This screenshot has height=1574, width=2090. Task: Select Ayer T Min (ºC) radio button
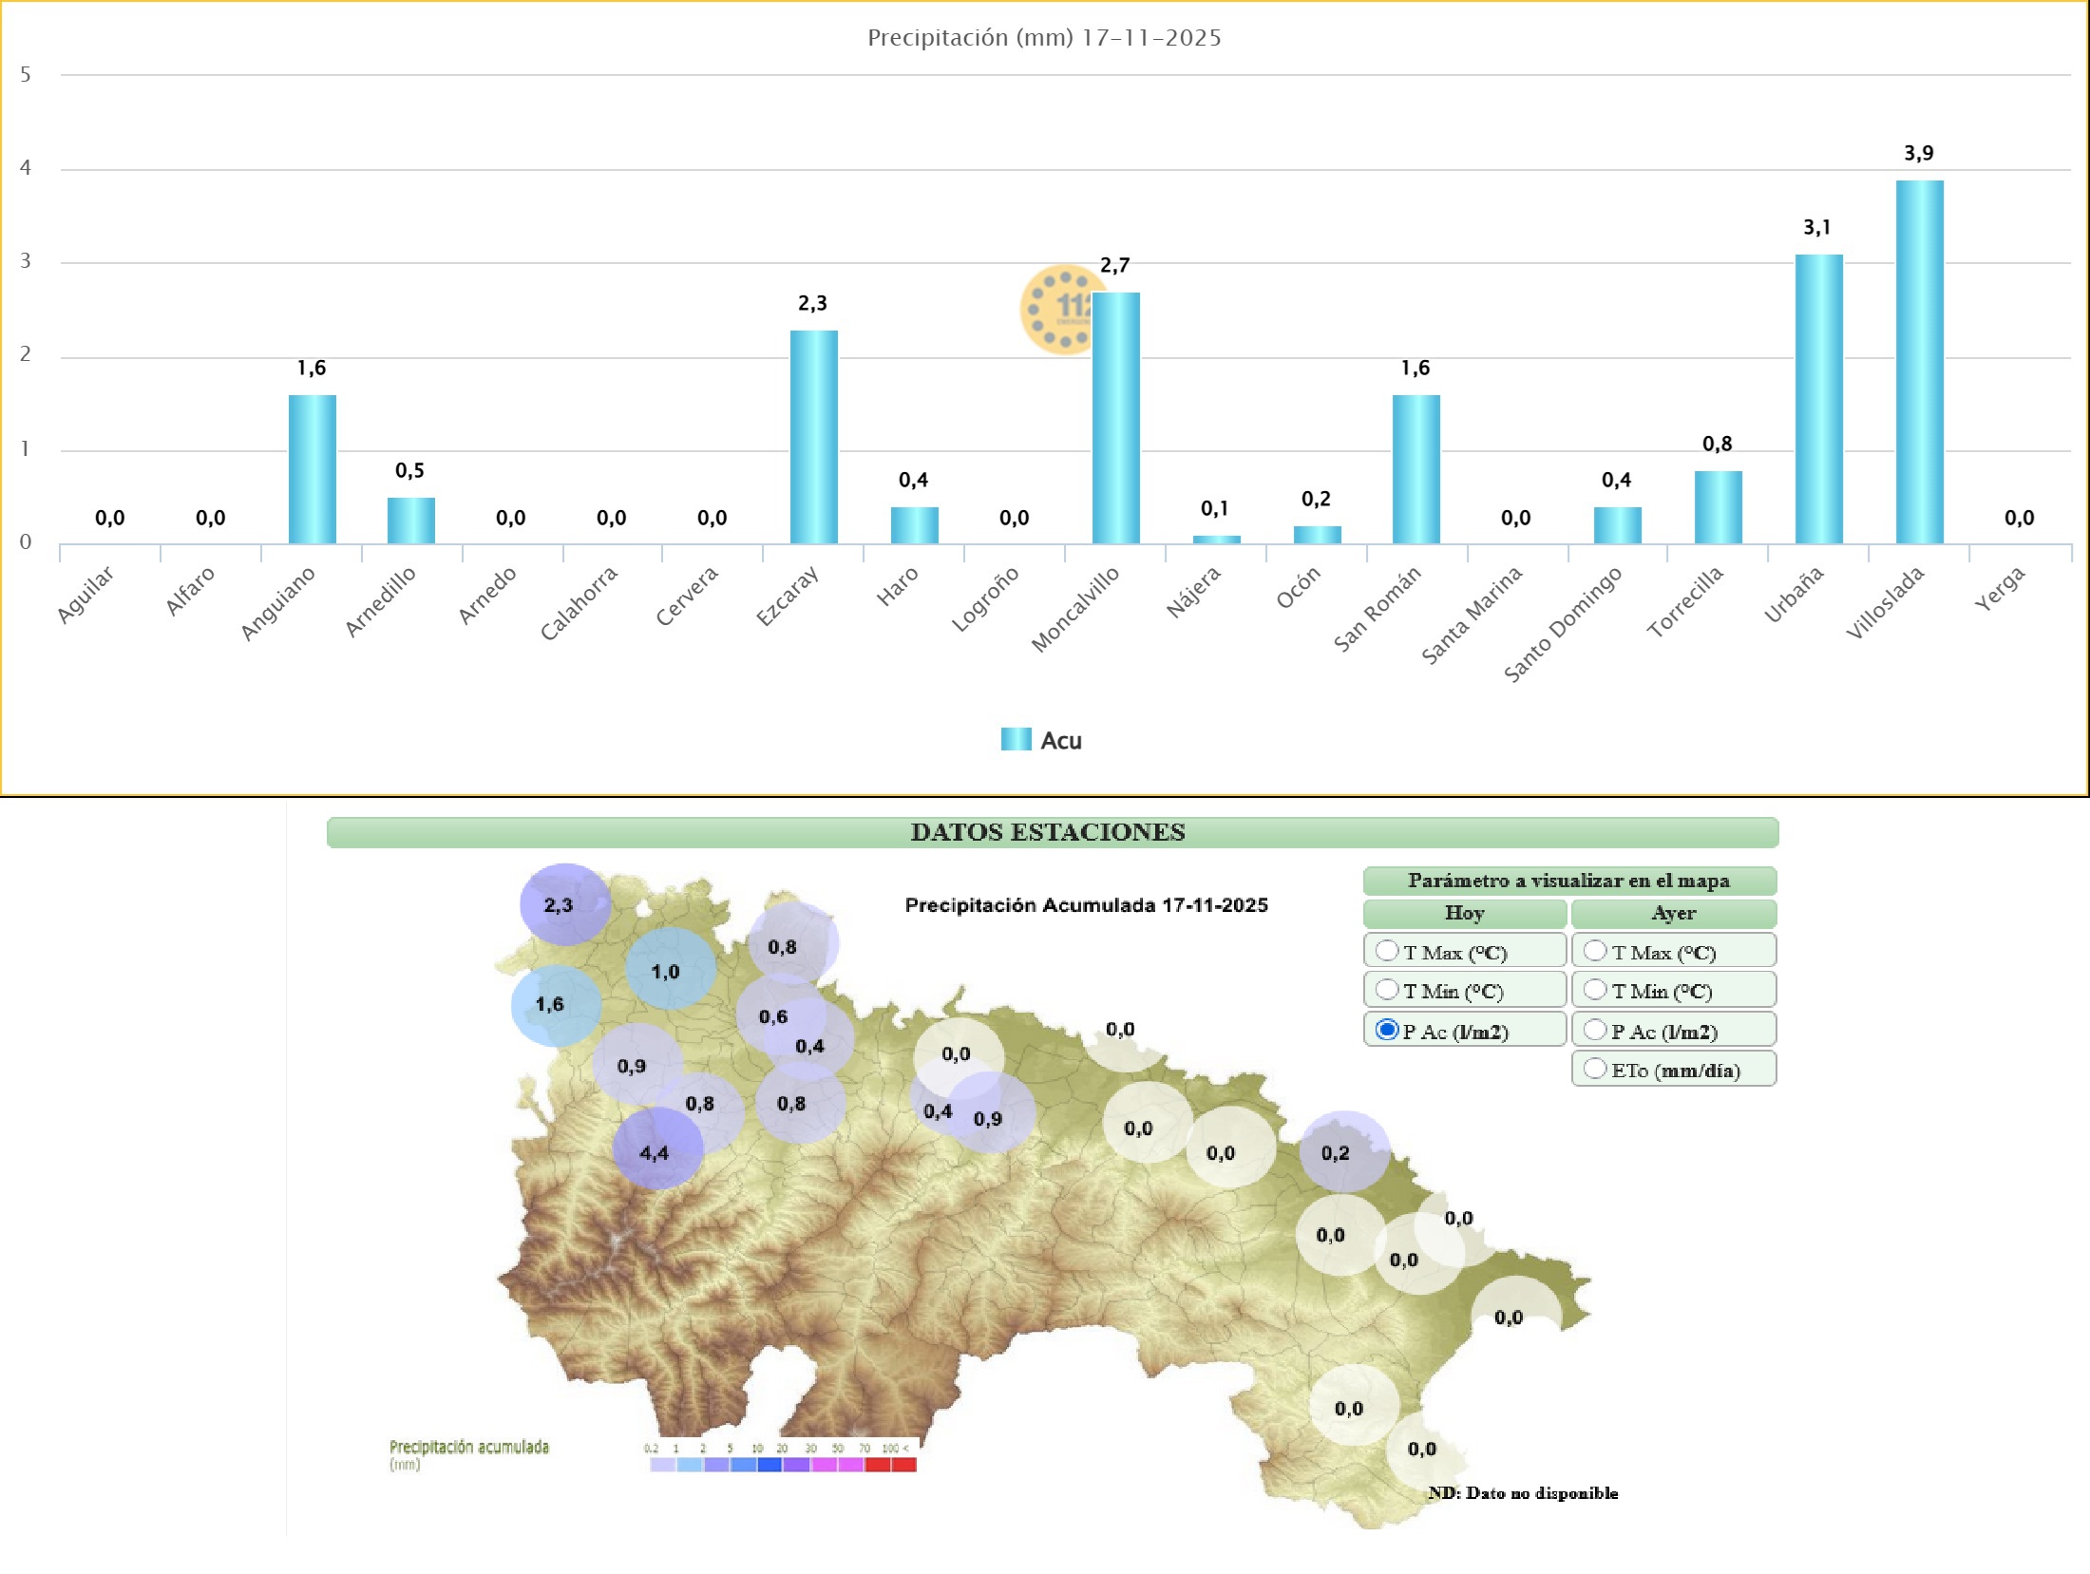(1595, 990)
